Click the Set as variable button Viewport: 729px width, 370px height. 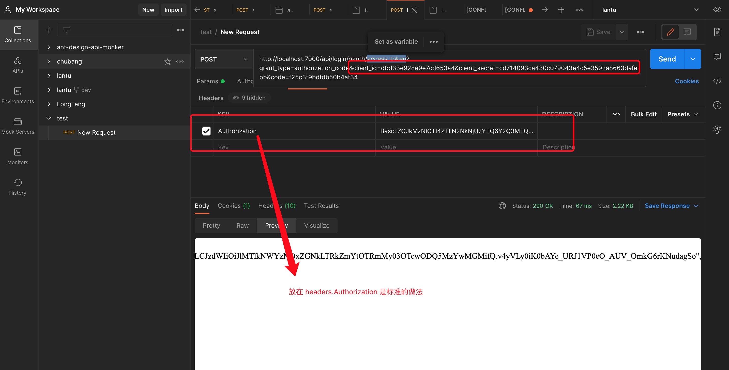(x=396, y=41)
